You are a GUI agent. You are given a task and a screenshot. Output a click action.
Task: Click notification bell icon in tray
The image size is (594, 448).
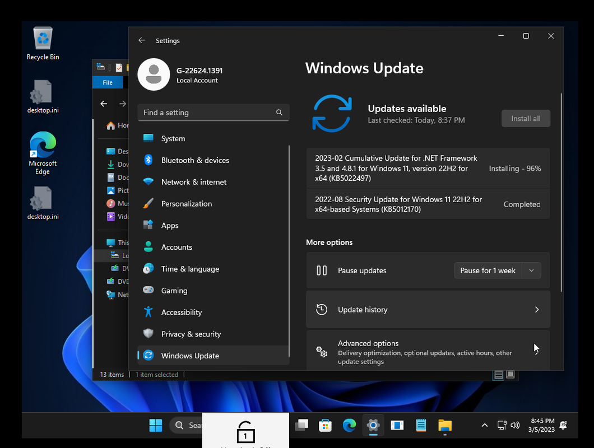pyautogui.click(x=563, y=425)
